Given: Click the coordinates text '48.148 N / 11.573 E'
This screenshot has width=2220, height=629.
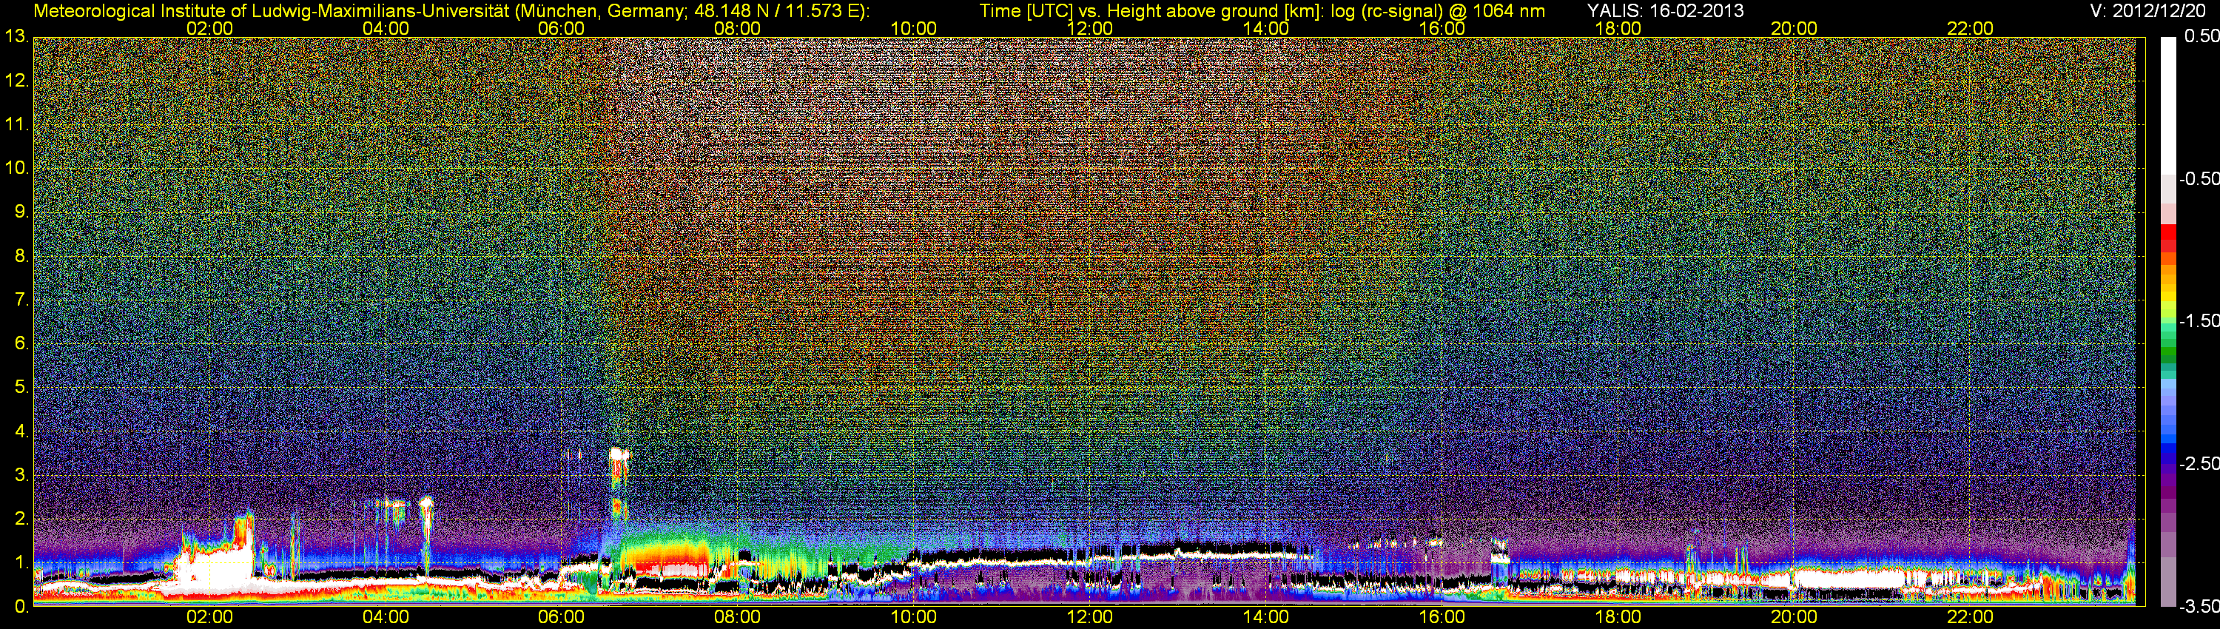Looking at the screenshot, I should click(x=775, y=11).
